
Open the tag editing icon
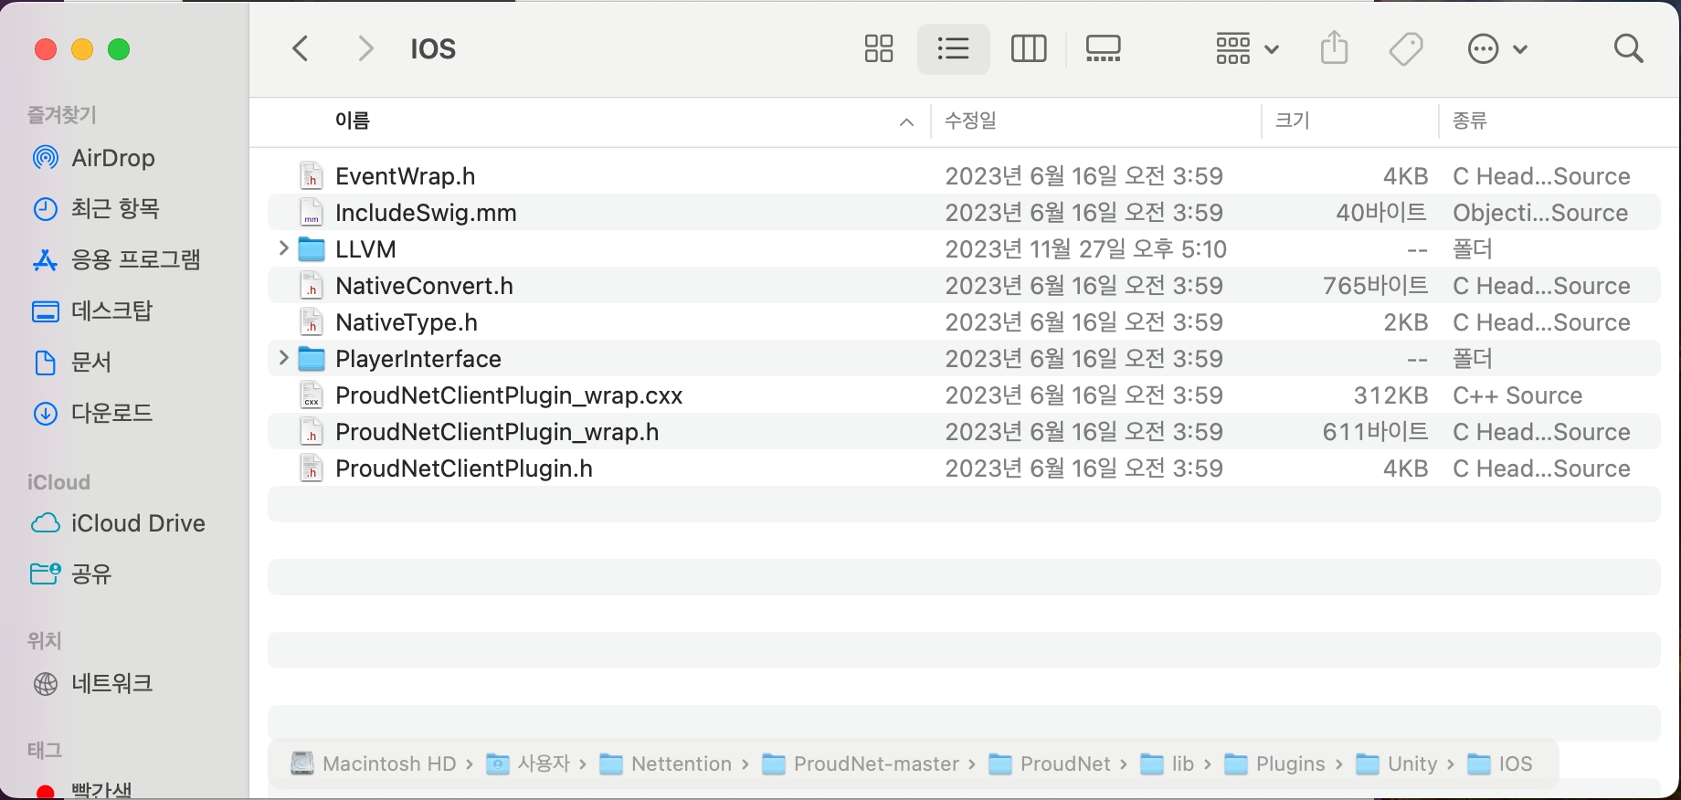(x=1405, y=48)
